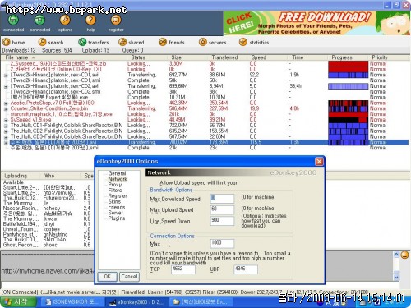Click the log pane scroll up arrow
Screen dimensions: 411x308
click(x=396, y=255)
